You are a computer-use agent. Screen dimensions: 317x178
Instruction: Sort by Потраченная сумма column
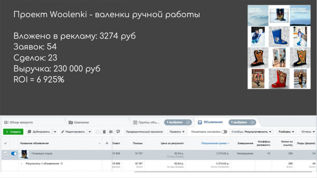point(215,143)
